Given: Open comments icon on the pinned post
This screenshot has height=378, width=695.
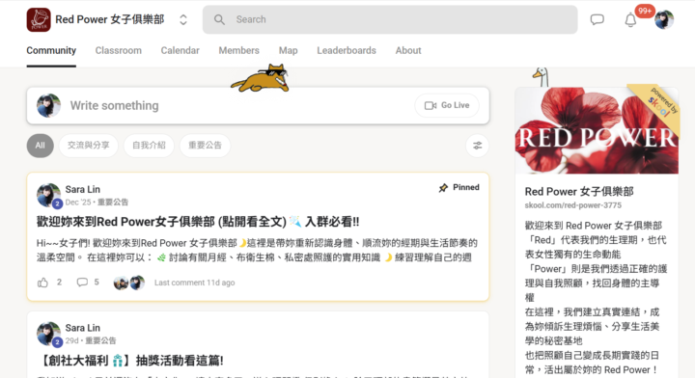Looking at the screenshot, I should click(x=82, y=283).
